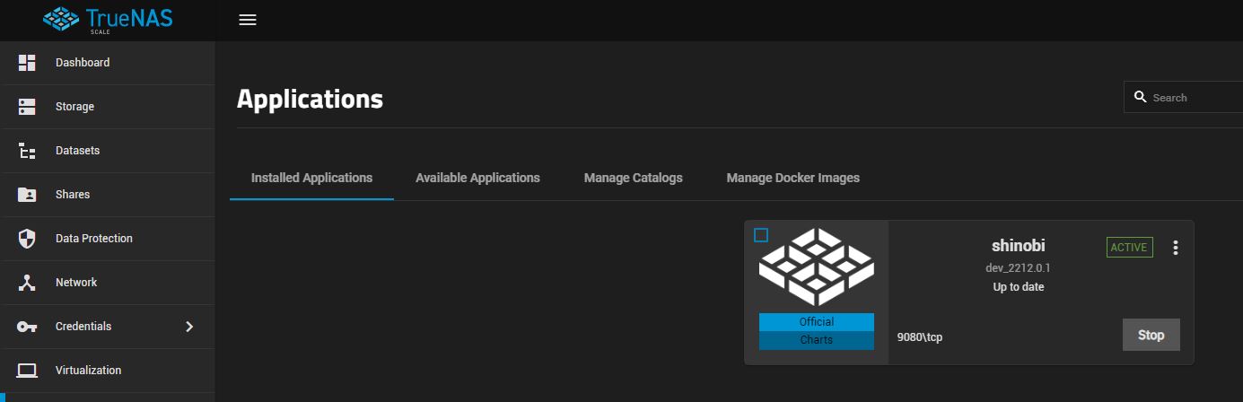The image size is (1243, 402).
Task: Click the shinobi app logo
Action: click(x=817, y=266)
